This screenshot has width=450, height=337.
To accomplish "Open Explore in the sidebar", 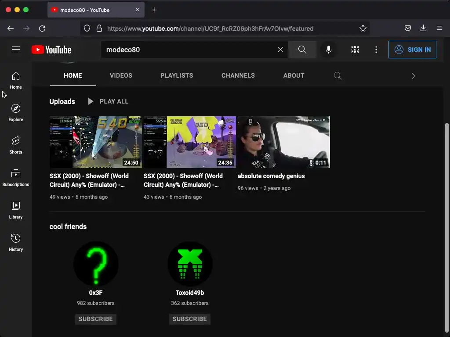I will pos(16,113).
